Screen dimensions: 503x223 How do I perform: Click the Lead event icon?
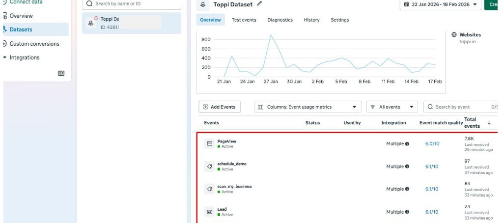click(x=210, y=212)
